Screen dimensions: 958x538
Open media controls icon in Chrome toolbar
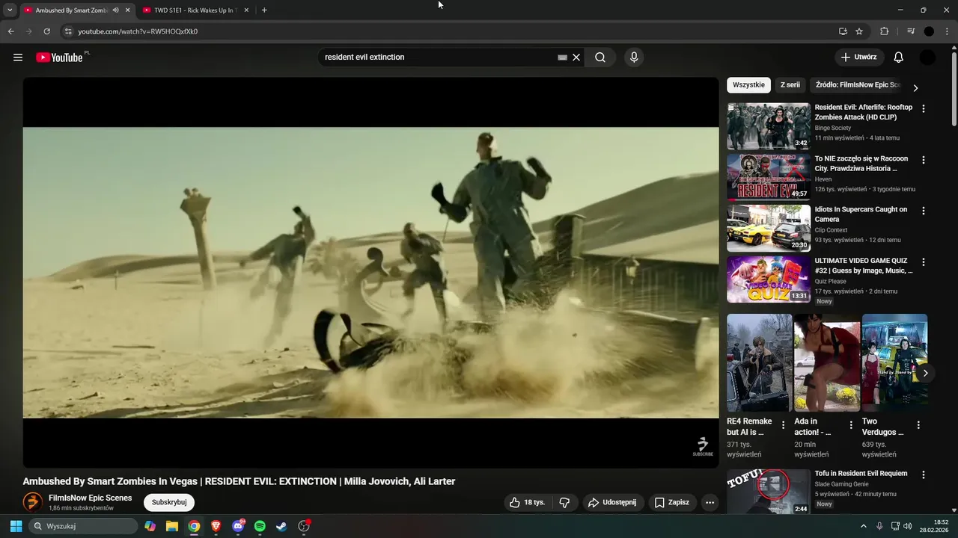click(911, 31)
